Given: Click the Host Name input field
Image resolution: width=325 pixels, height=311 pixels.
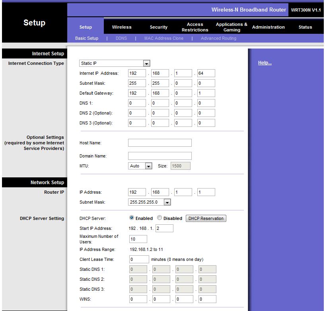Looking at the screenshot, I should (160, 143).
